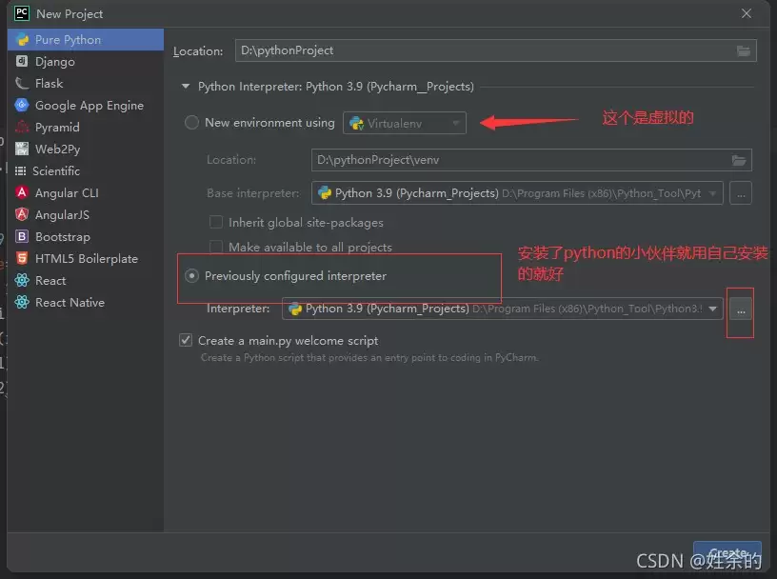Click the project Location text field
The height and width of the screenshot is (579, 777).
click(495, 50)
